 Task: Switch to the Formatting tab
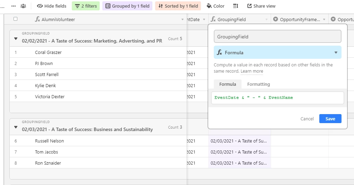click(259, 84)
